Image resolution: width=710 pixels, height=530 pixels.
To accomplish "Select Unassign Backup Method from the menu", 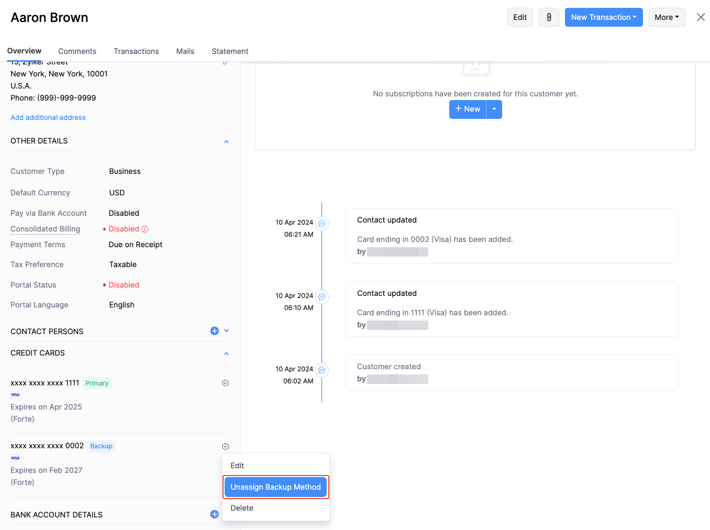I will pyautogui.click(x=276, y=487).
